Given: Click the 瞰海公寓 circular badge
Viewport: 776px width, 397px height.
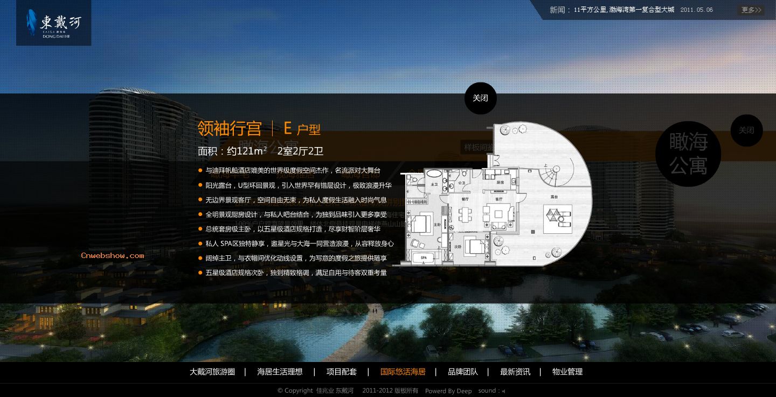Looking at the screenshot, I should tap(688, 154).
